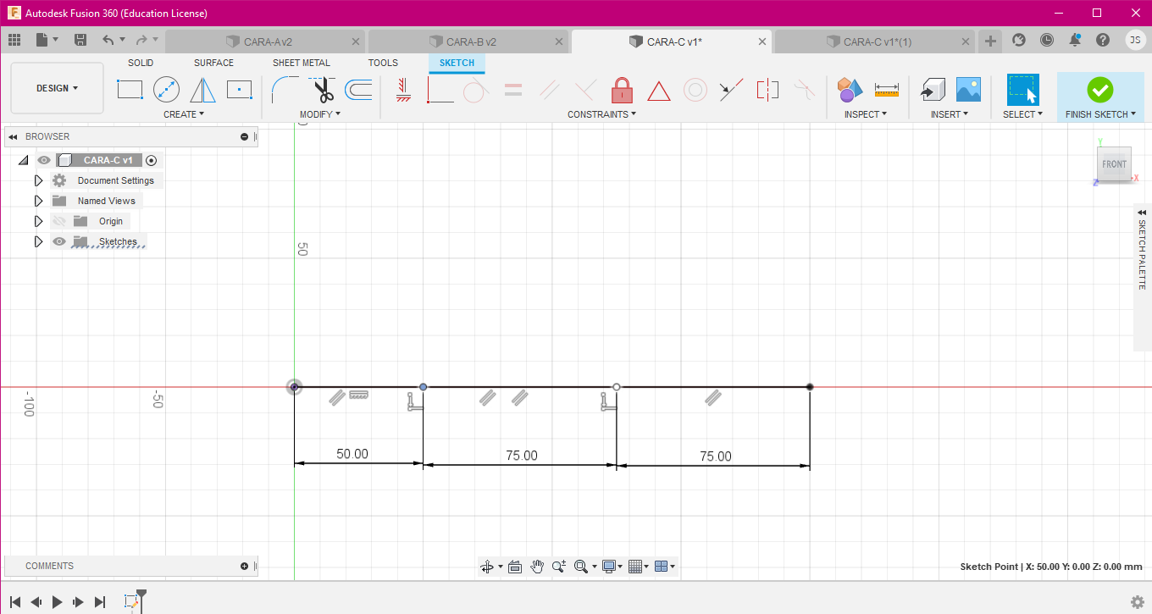Open the Job Status clock icon
This screenshot has width=1152, height=614.
(1047, 40)
